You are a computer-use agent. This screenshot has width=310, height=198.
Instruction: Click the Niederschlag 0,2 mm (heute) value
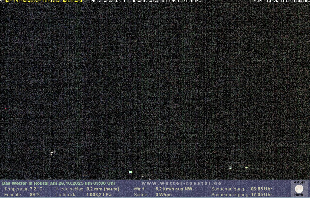103,189
